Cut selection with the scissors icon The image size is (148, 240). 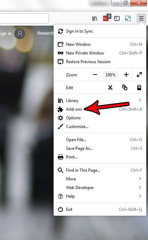click(x=110, y=87)
